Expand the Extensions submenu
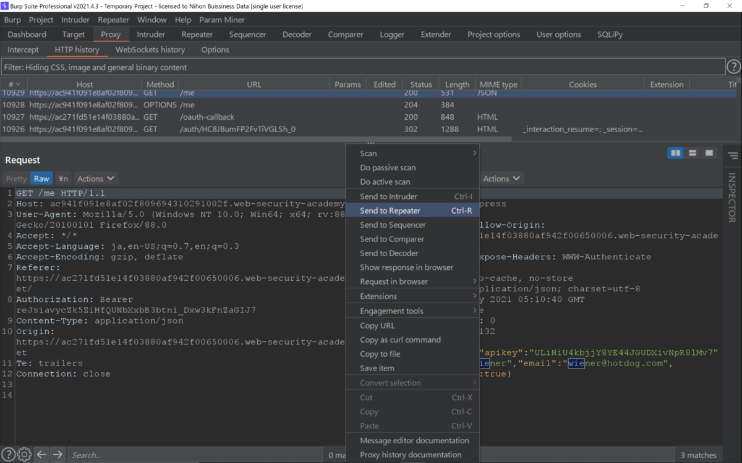Screen dimensions: 742x463 pyautogui.click(x=412, y=296)
